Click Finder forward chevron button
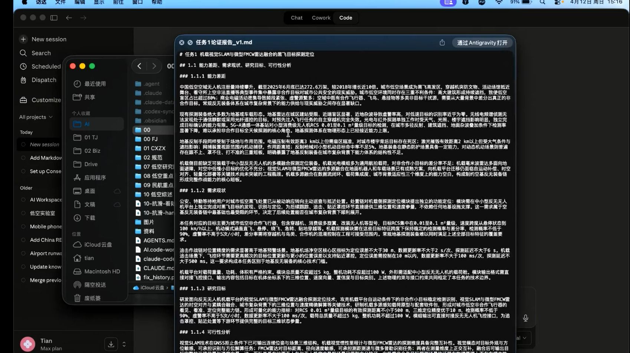The height and width of the screenshot is (353, 630). [x=154, y=66]
